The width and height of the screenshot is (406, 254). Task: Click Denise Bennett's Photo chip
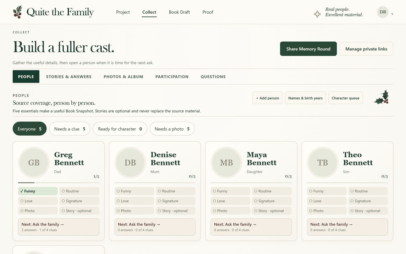point(134,211)
